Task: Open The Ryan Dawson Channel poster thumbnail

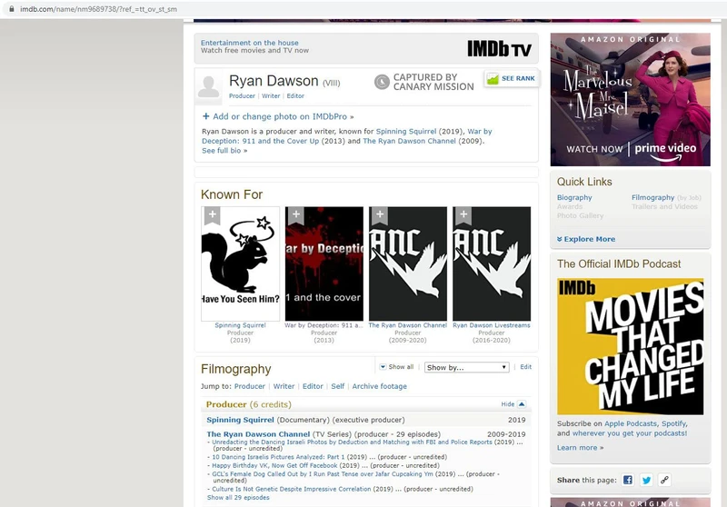Action: [x=408, y=263]
